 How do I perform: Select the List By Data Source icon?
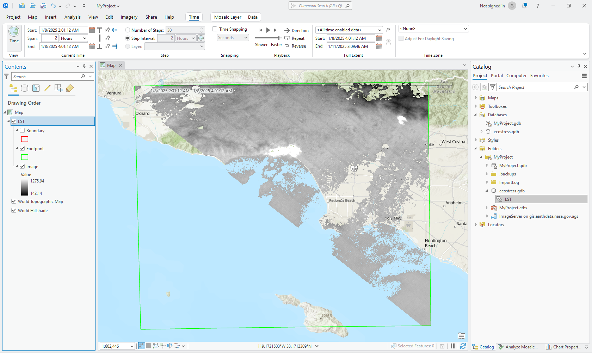[25, 88]
